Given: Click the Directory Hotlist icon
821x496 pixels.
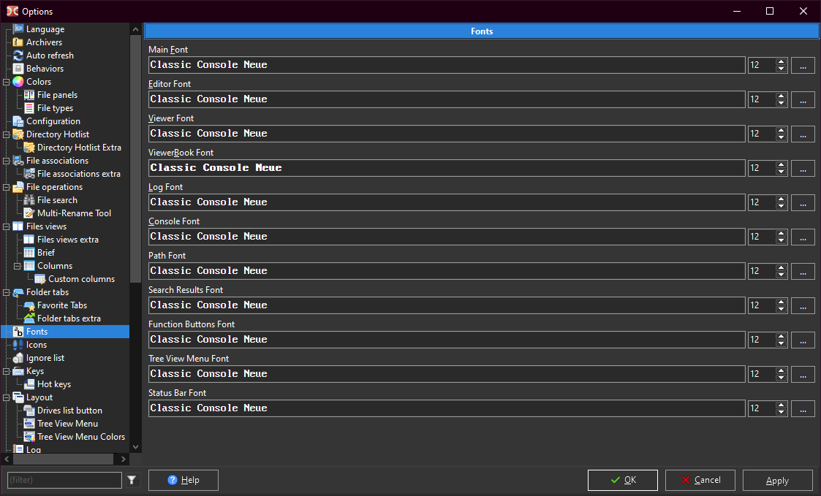Looking at the screenshot, I should 18,134.
